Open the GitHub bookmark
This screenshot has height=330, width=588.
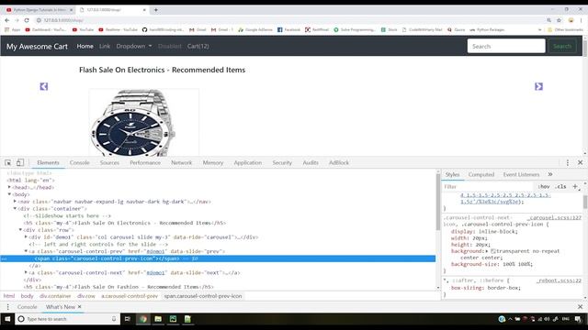[164, 29]
